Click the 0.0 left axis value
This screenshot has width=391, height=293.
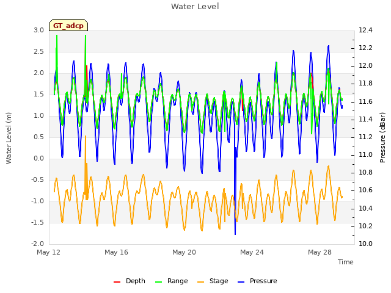[x=38, y=159]
